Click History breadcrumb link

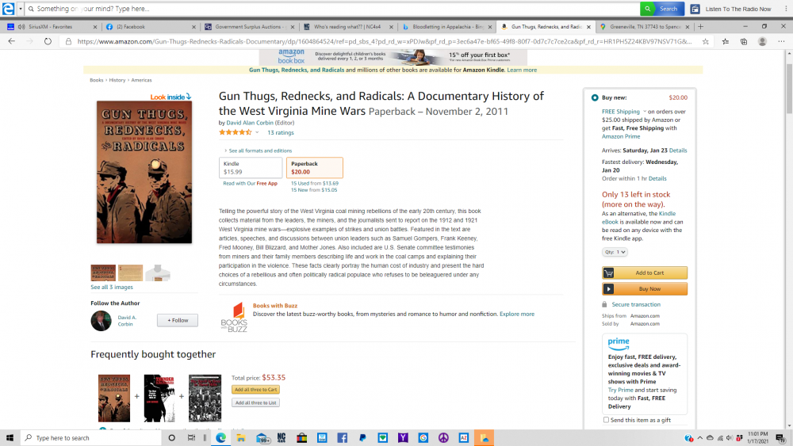coord(117,80)
